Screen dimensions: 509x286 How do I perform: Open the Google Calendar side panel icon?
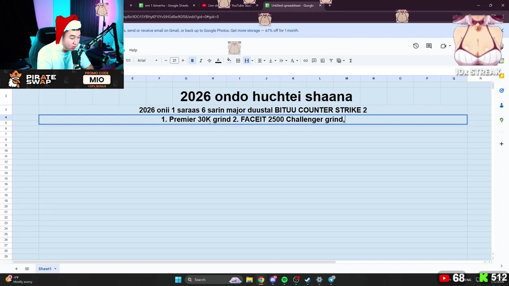click(x=501, y=62)
